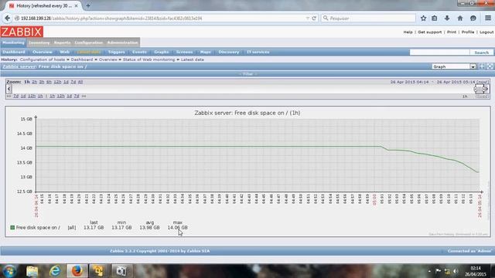
Task: Go to Graphs submenu
Action: tap(162, 52)
